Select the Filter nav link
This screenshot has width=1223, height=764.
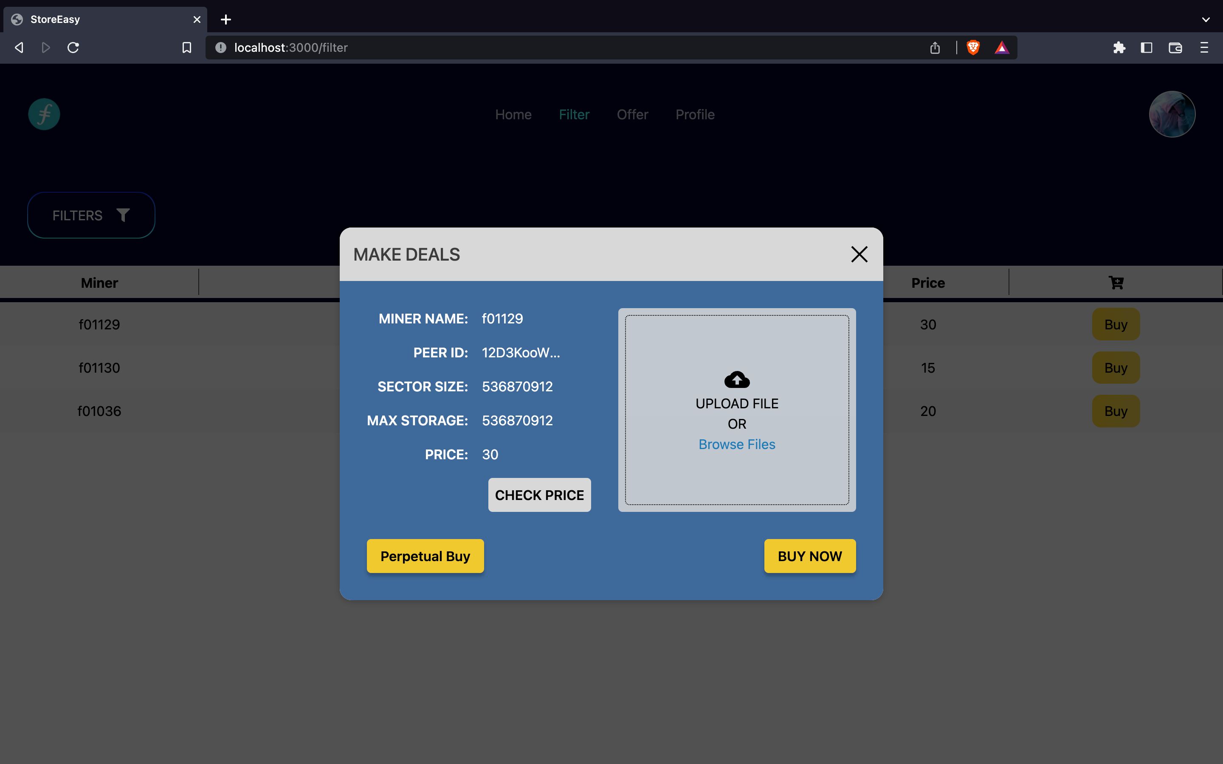[574, 115]
